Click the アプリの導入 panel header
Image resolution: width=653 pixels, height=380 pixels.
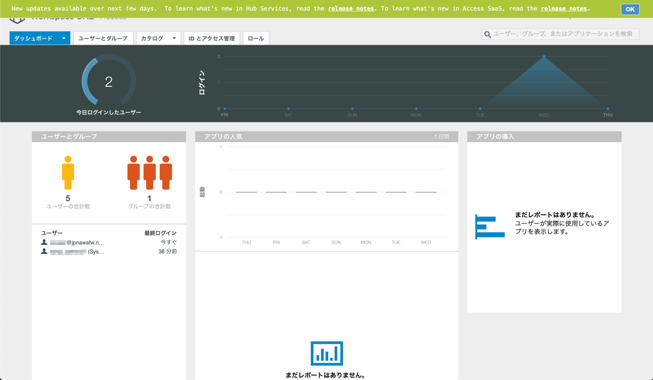(544, 136)
